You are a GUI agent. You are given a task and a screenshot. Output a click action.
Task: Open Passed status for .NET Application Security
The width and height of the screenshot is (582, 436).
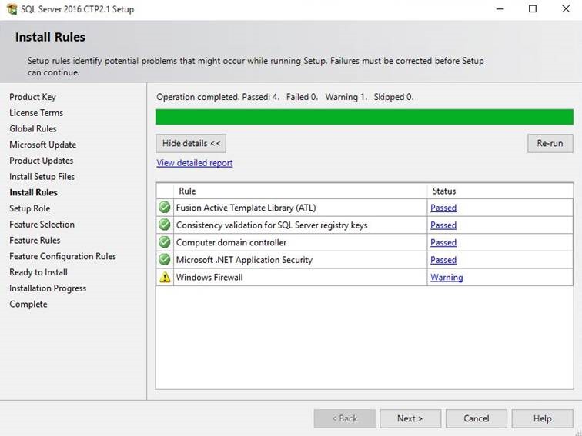443,260
